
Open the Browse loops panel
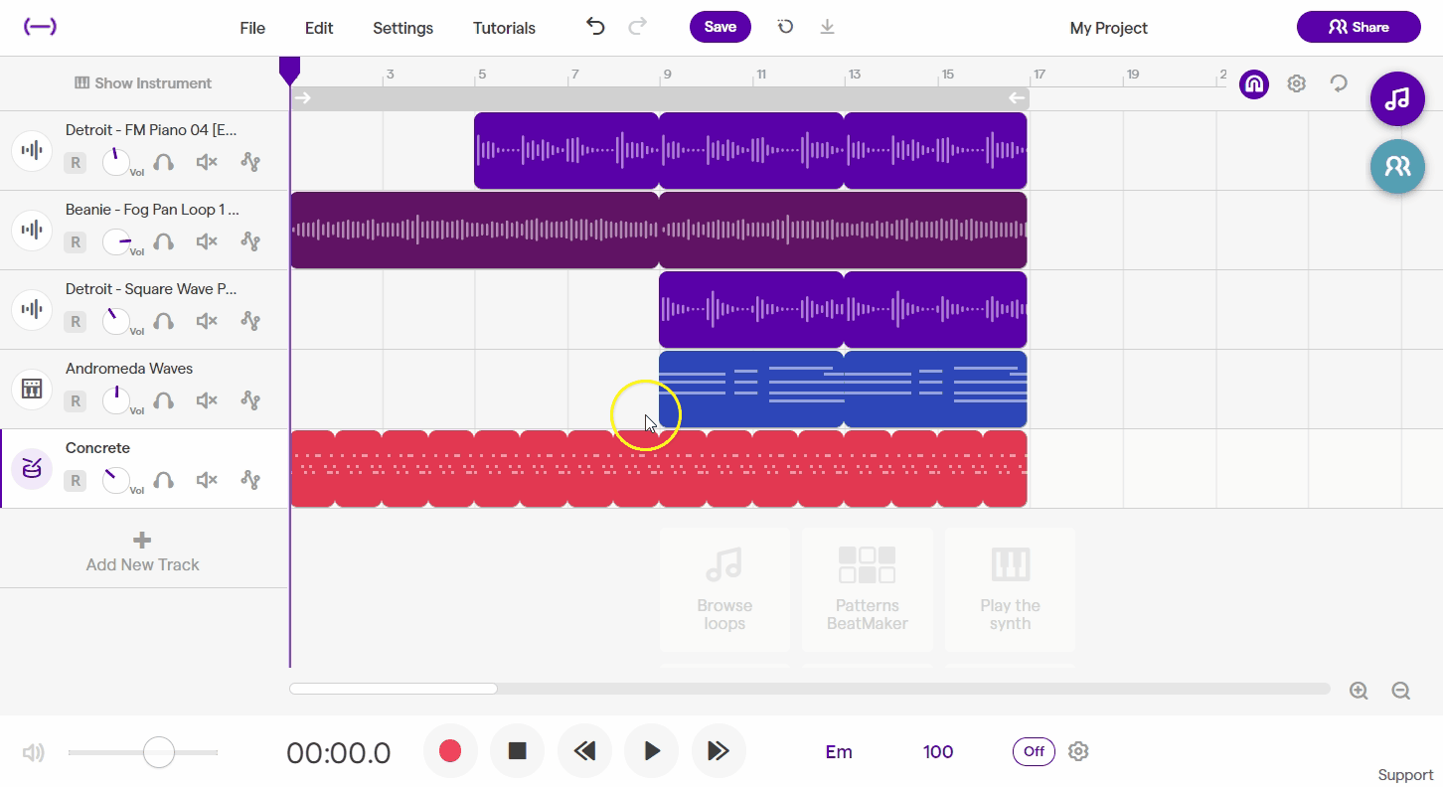click(724, 589)
